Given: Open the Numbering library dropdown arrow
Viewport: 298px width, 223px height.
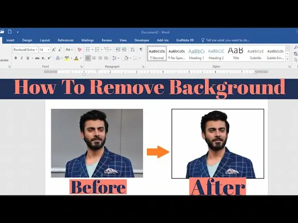Looking at the screenshot, I should point(102,50).
